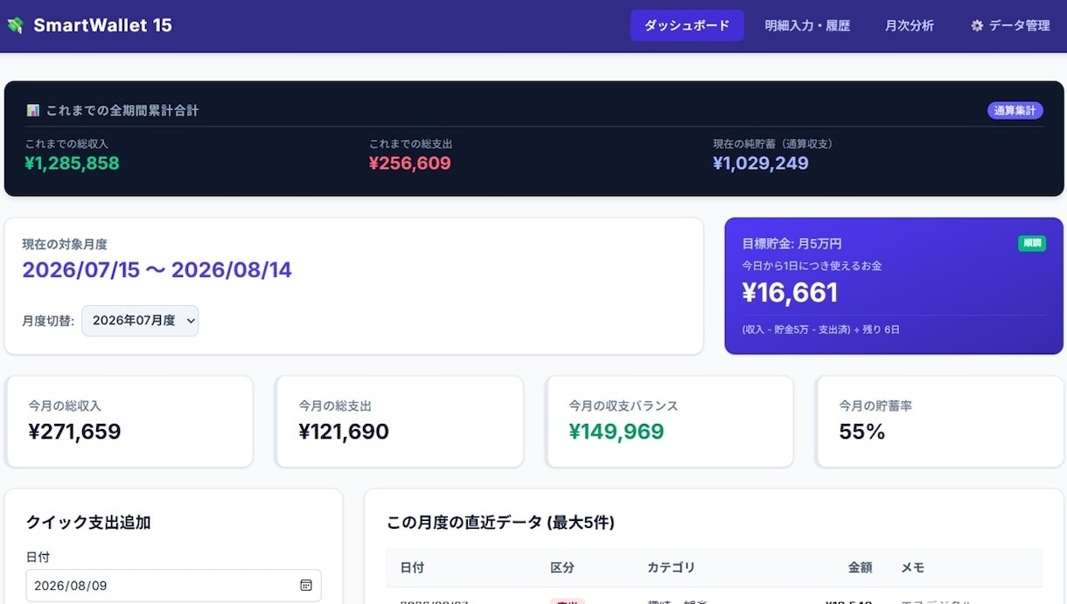Click the SmartWallet logo icon
Image resolution: width=1067 pixels, height=604 pixels.
pos(15,25)
